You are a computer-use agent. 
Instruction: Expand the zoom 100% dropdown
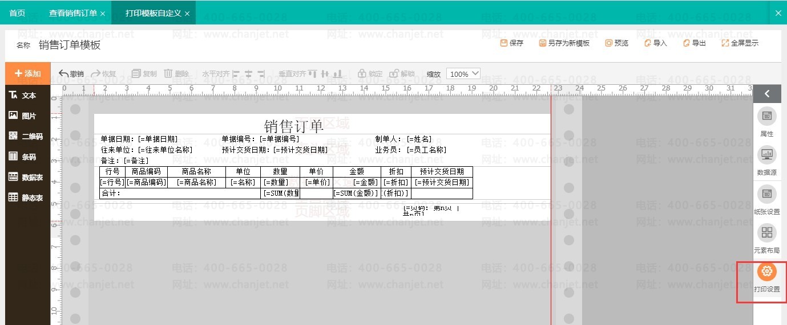(x=463, y=74)
